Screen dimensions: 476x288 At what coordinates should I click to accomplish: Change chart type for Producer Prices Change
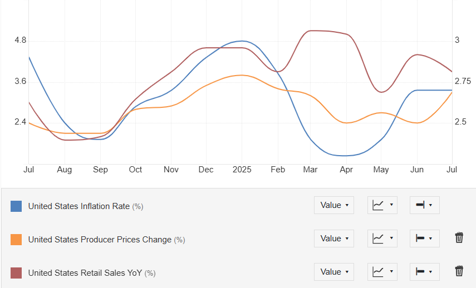(382, 239)
